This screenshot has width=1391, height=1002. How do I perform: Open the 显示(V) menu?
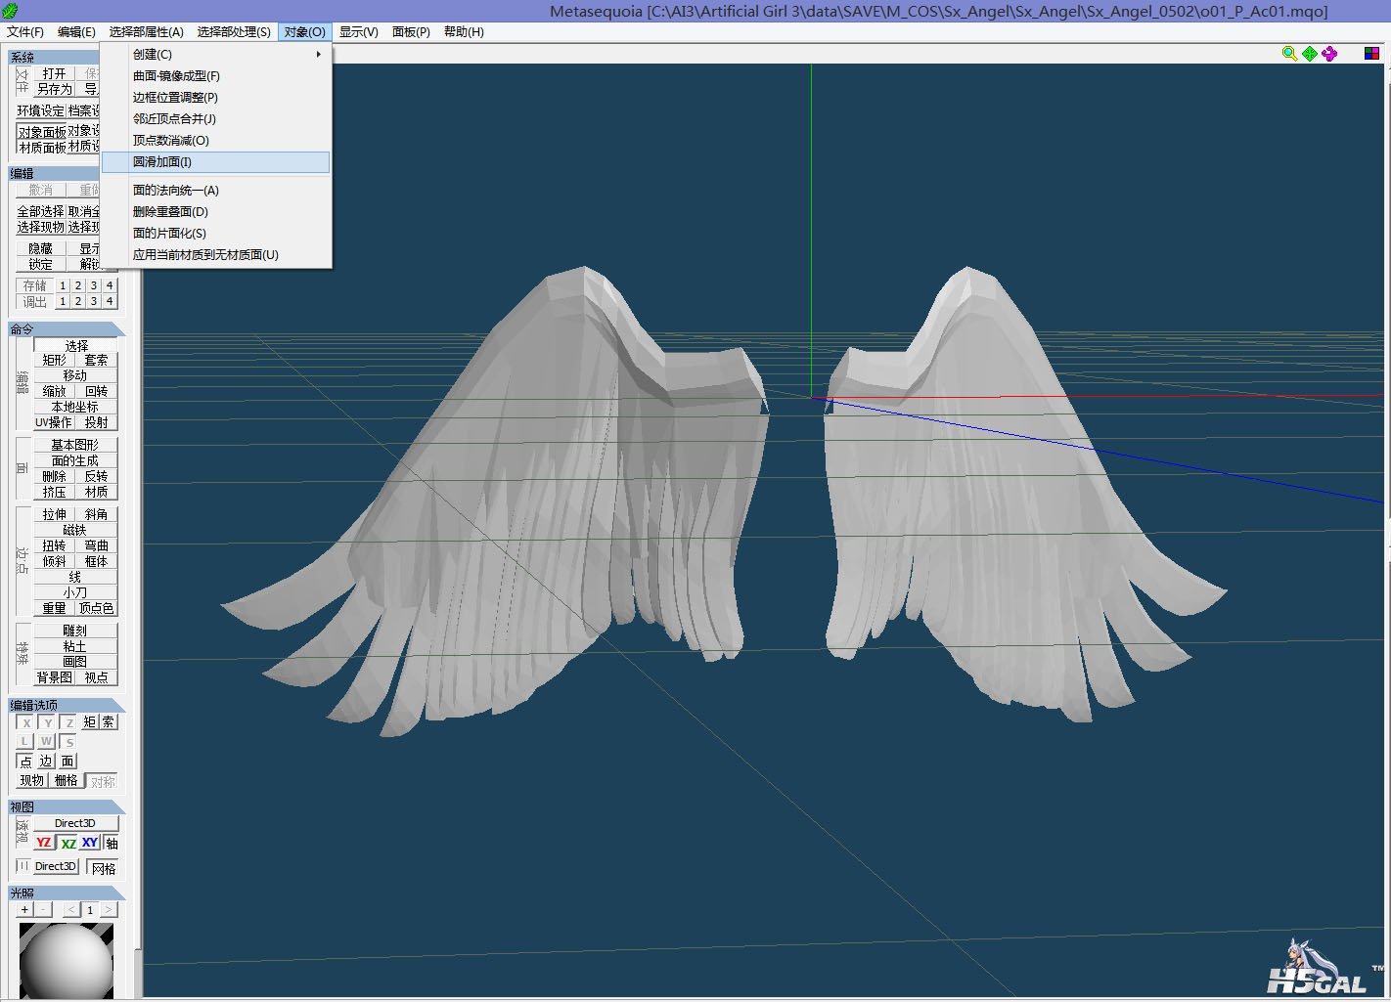point(358,32)
